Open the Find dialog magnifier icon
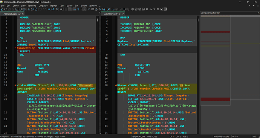 pyautogui.click(x=49, y=9)
